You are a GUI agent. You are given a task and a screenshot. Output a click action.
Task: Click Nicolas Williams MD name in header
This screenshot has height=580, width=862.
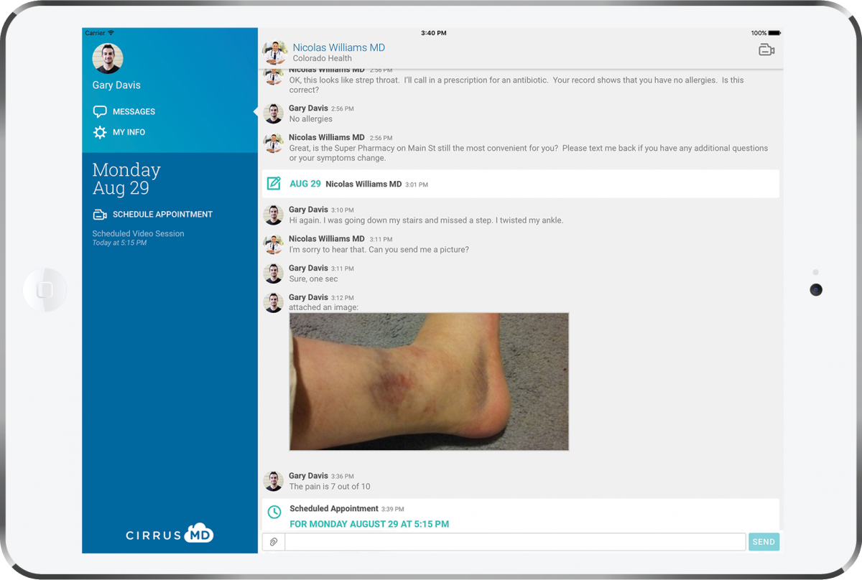click(x=339, y=47)
